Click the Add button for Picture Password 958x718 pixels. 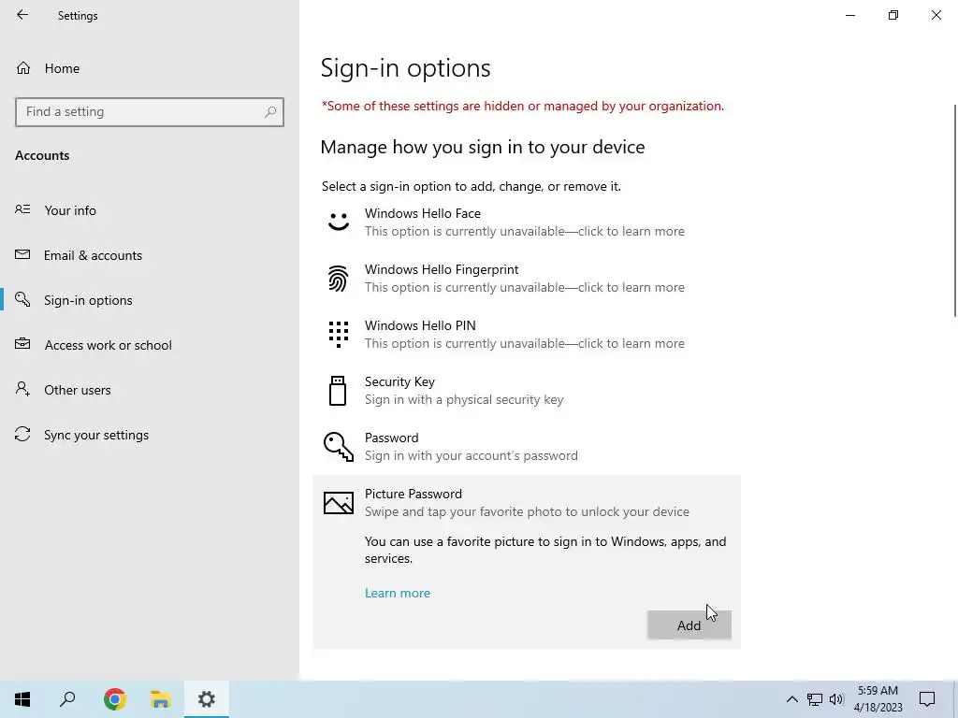tap(689, 625)
